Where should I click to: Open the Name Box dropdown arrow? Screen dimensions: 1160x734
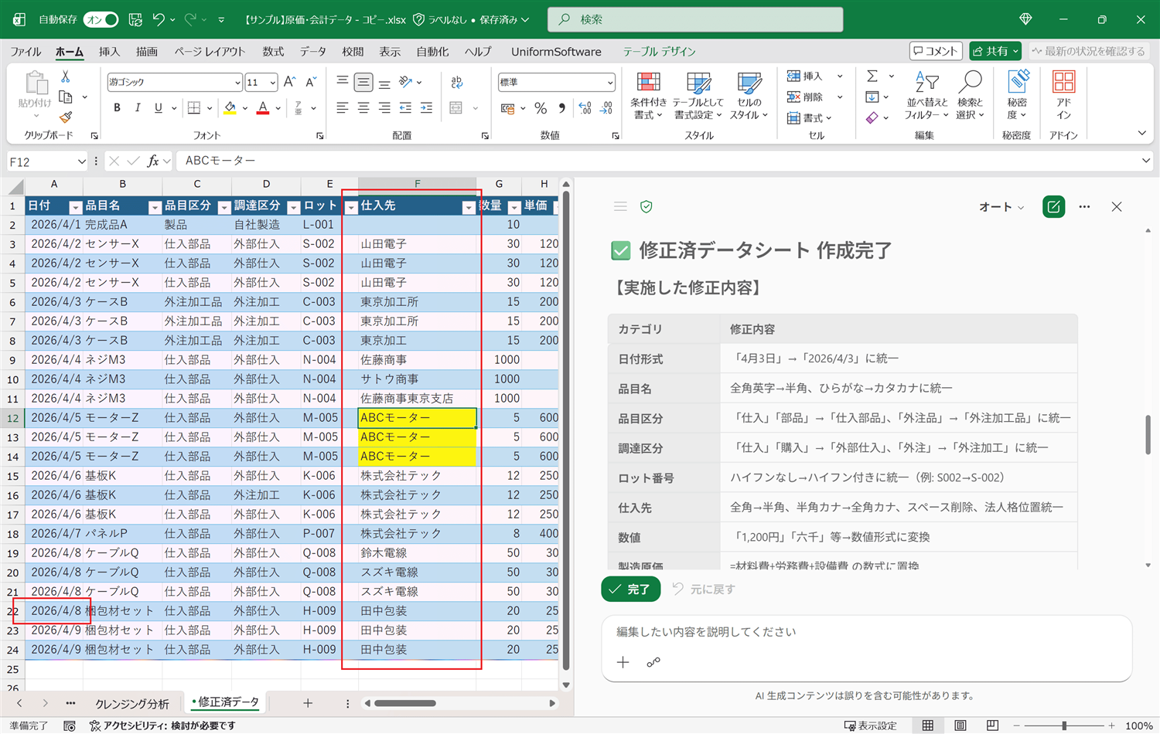[81, 161]
